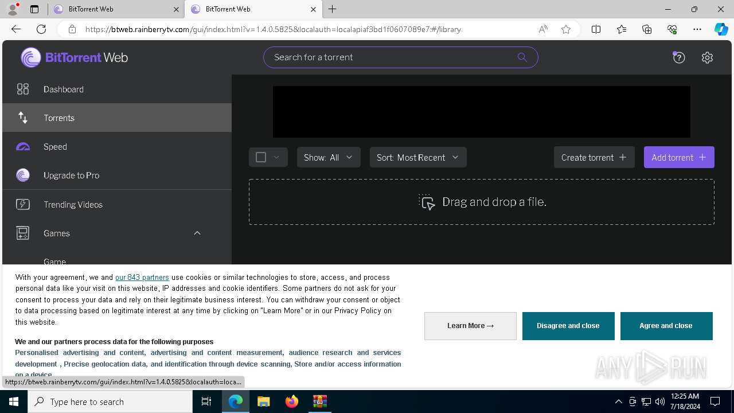Screen dimensions: 734x413
Task: Open Task View on the taskbar
Action: pos(206,402)
